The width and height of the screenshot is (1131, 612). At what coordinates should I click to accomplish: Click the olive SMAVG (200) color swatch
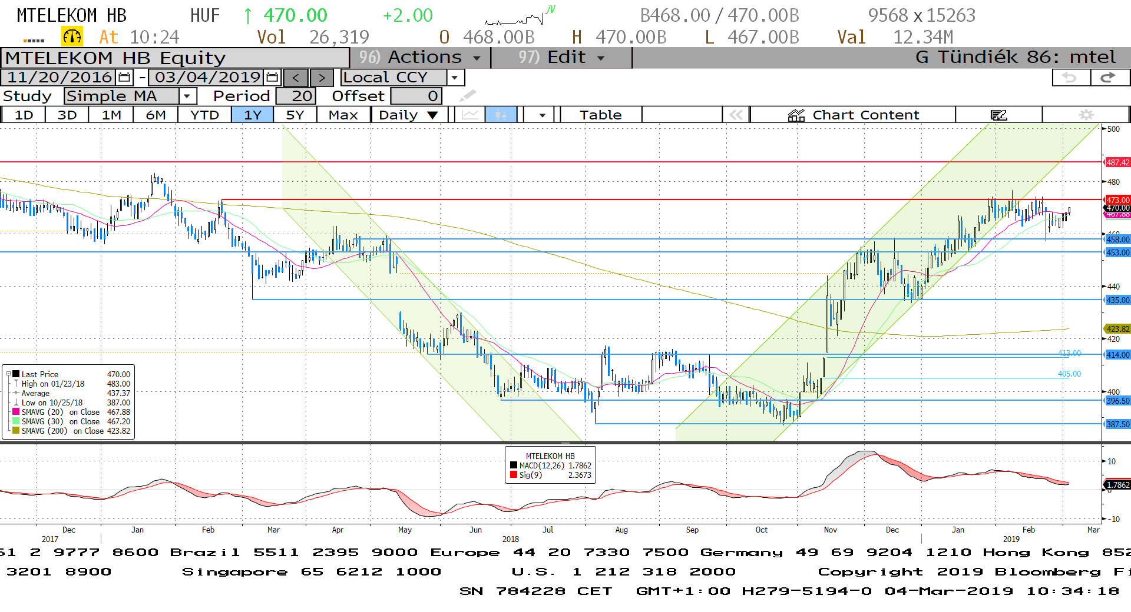click(16, 431)
